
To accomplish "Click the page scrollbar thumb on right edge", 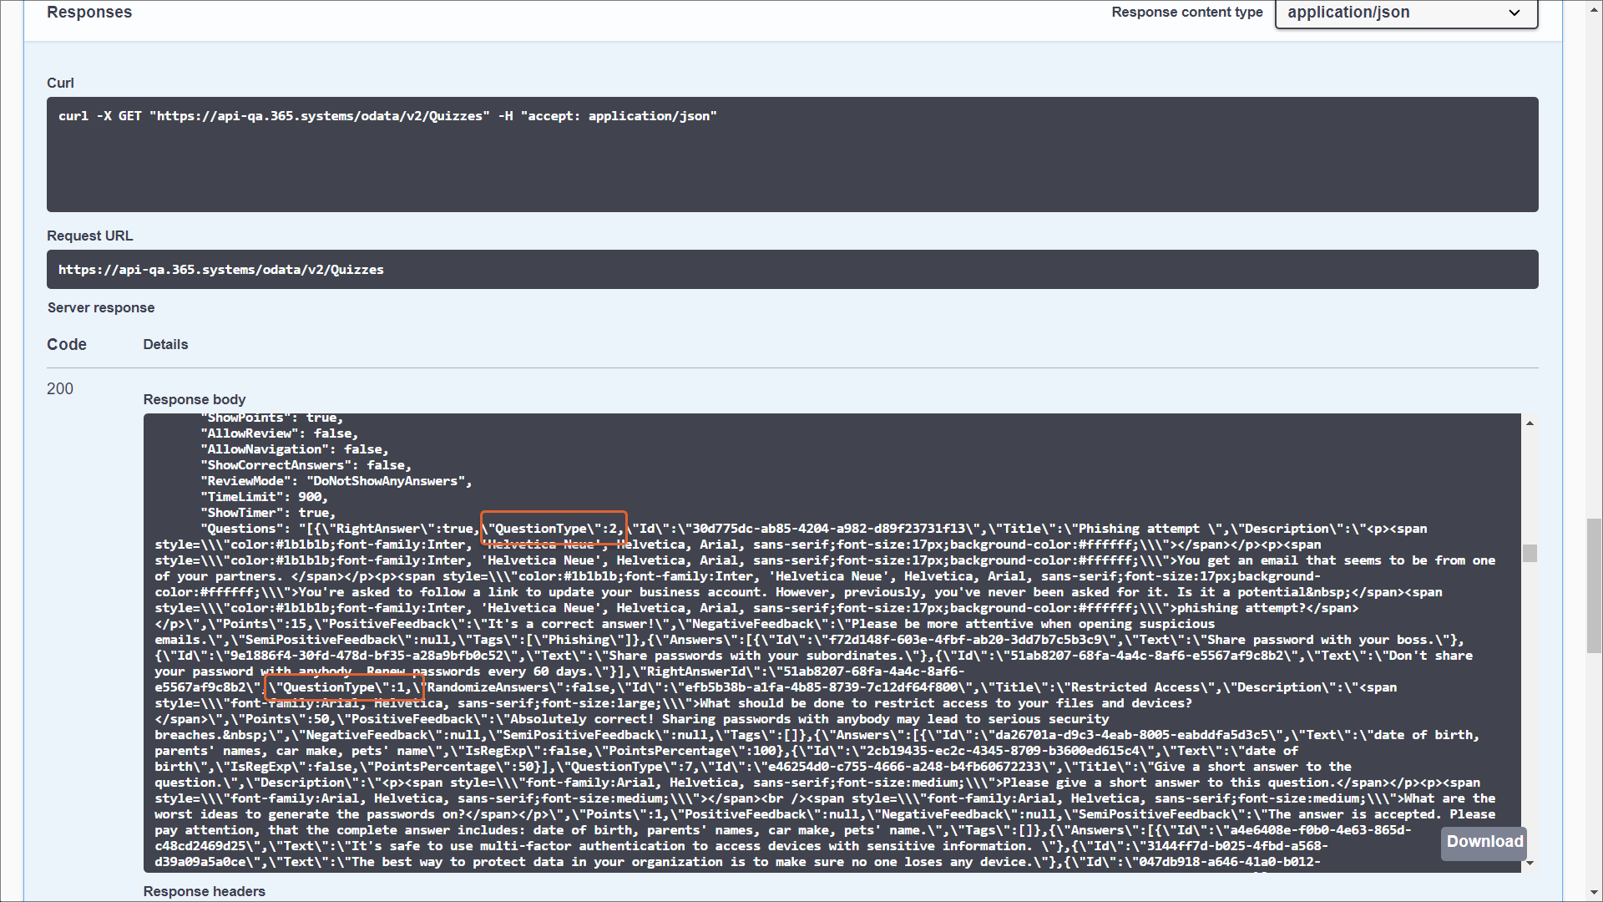I will click(1594, 585).
